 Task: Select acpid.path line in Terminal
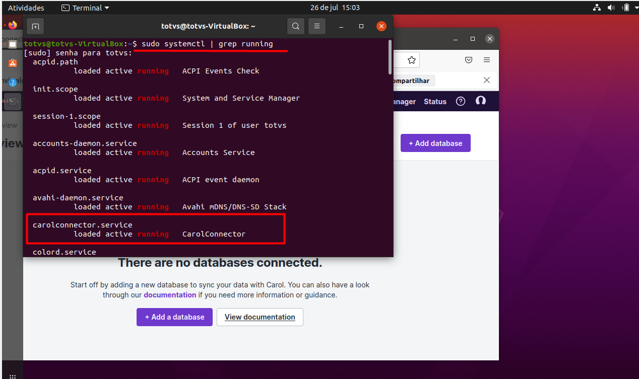tap(55, 62)
